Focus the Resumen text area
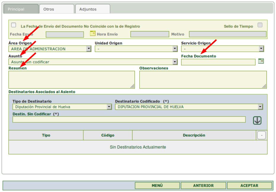276x192 pixels. 72,80
